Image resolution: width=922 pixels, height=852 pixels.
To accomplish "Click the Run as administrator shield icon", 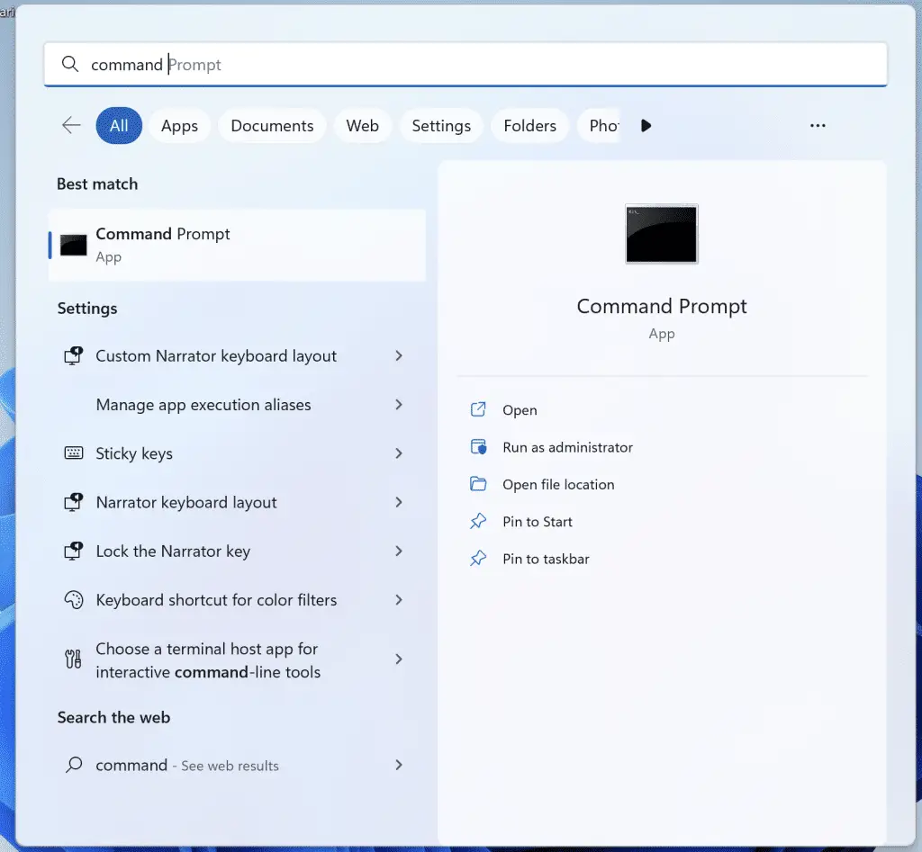I will 478,447.
